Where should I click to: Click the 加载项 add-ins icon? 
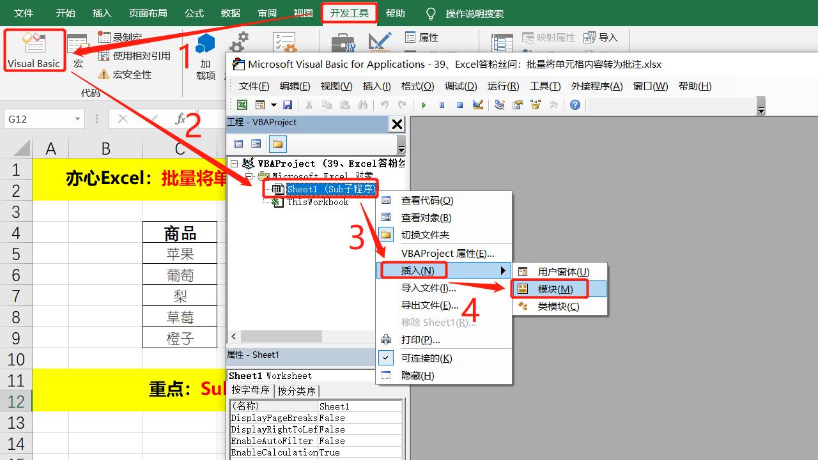coord(204,45)
